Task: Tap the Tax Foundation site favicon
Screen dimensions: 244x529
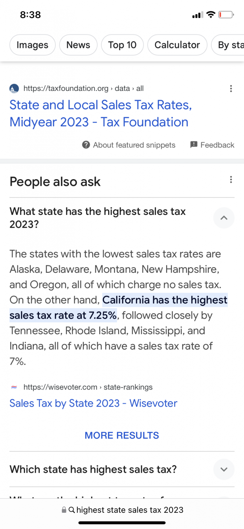Action: tap(14, 89)
